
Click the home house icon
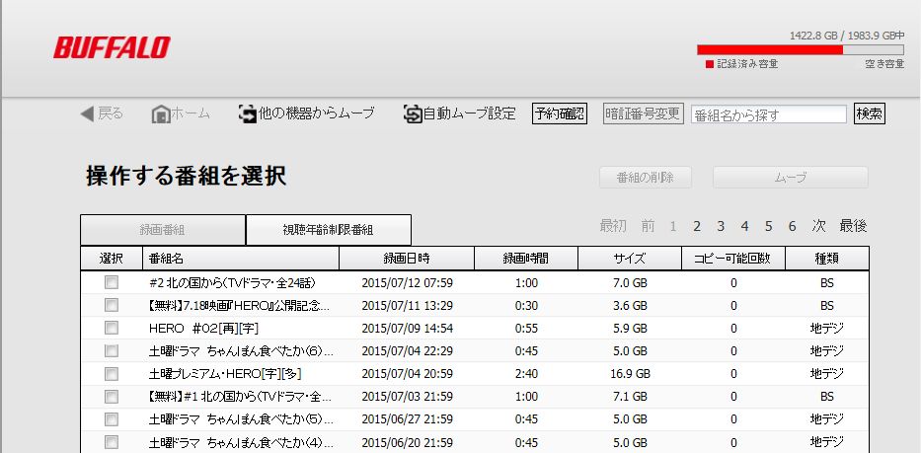click(x=160, y=113)
